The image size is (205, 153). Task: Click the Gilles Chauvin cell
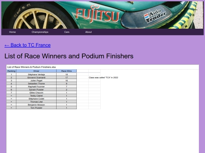pos(36,93)
